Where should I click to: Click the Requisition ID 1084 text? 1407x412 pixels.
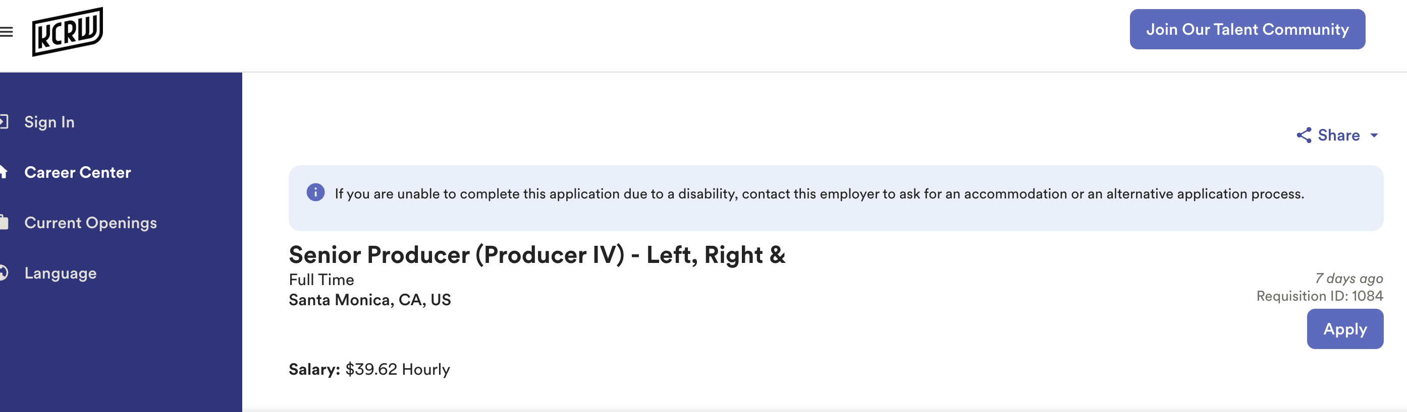(1319, 296)
